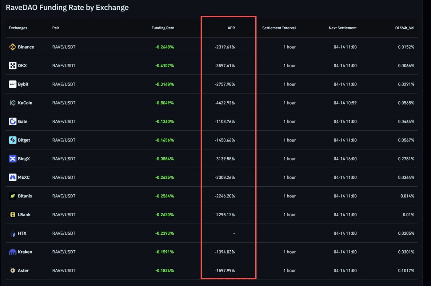Sort table by Funding Rate column header
Screen dimensions: 431x286
[x=163, y=28]
